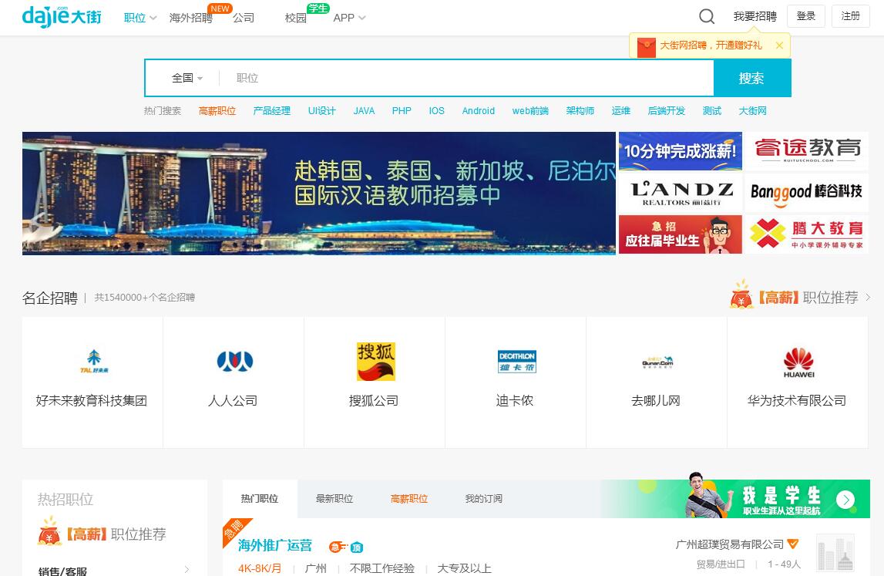Image resolution: width=884 pixels, height=576 pixels.
Task: Open the Decathlon 迪卡侬 company logo
Action: (x=516, y=362)
